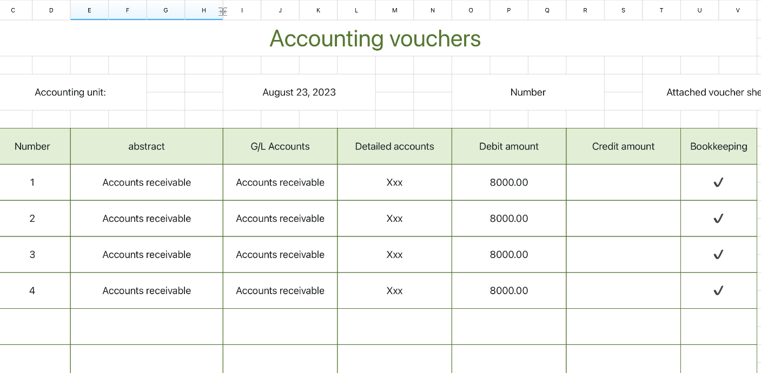
Task: Select G/L Accounts cell in row 3
Action: [280, 255]
